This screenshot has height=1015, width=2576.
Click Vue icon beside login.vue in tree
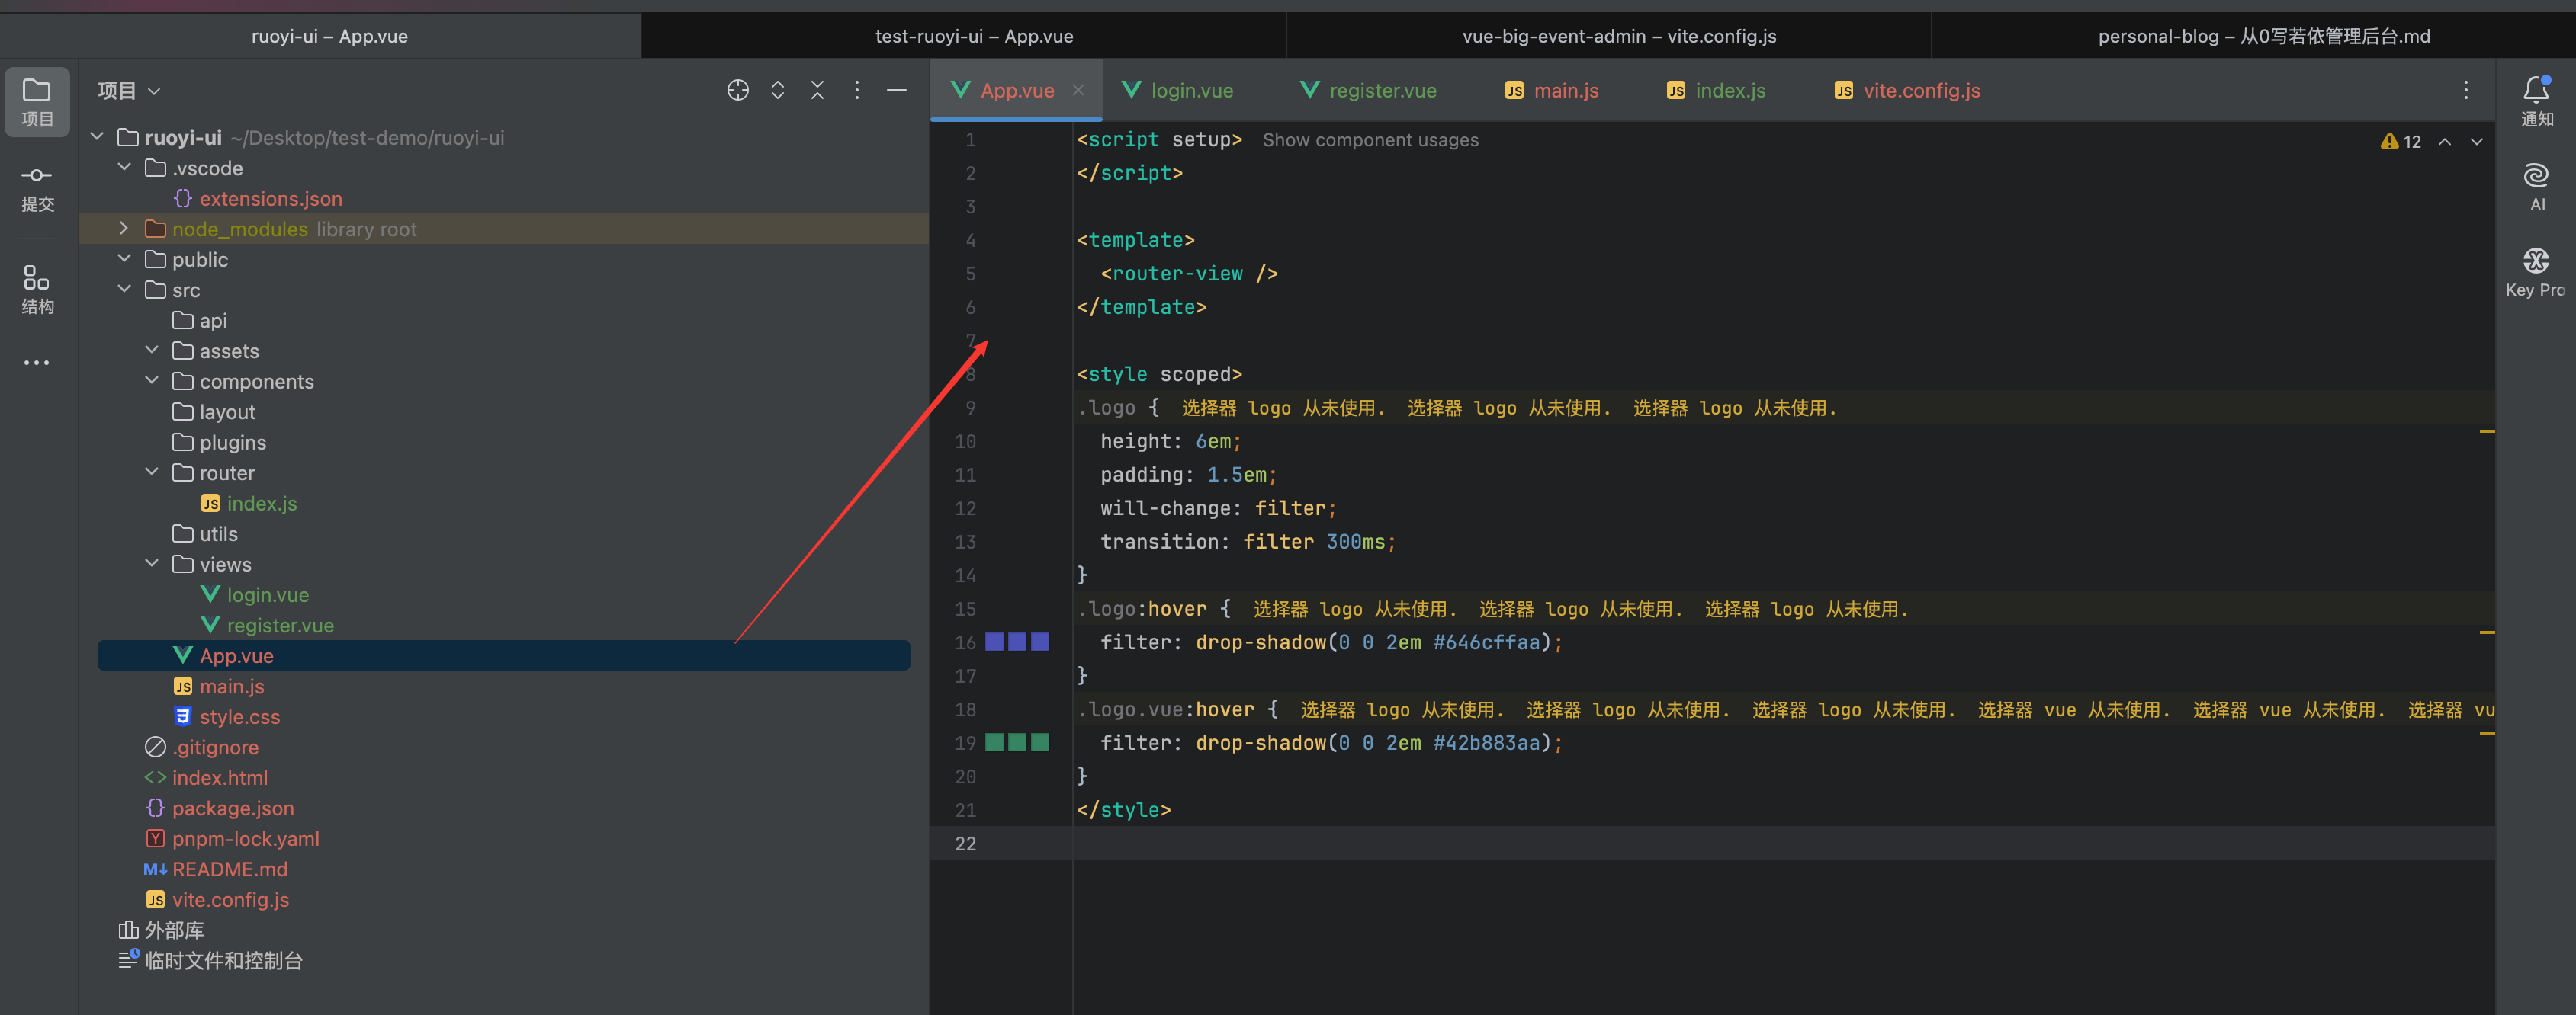(x=210, y=594)
